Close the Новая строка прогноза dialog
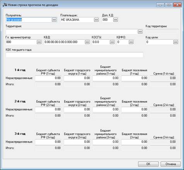Screen dimensions: 184x170 point(177,5)
